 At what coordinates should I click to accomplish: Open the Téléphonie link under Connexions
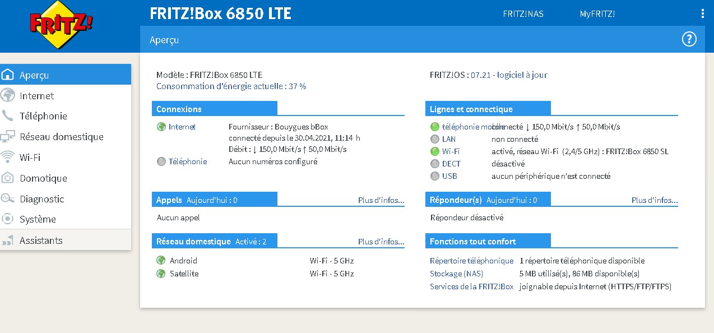coord(188,161)
